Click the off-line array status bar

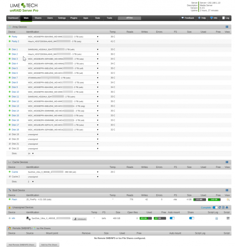(x=130, y=18)
